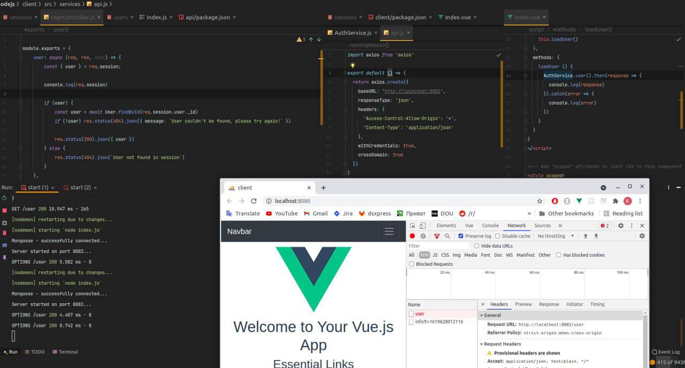Screen dimensions: 685x368
Task: Reload the page in Chrome
Action: (x=254, y=201)
